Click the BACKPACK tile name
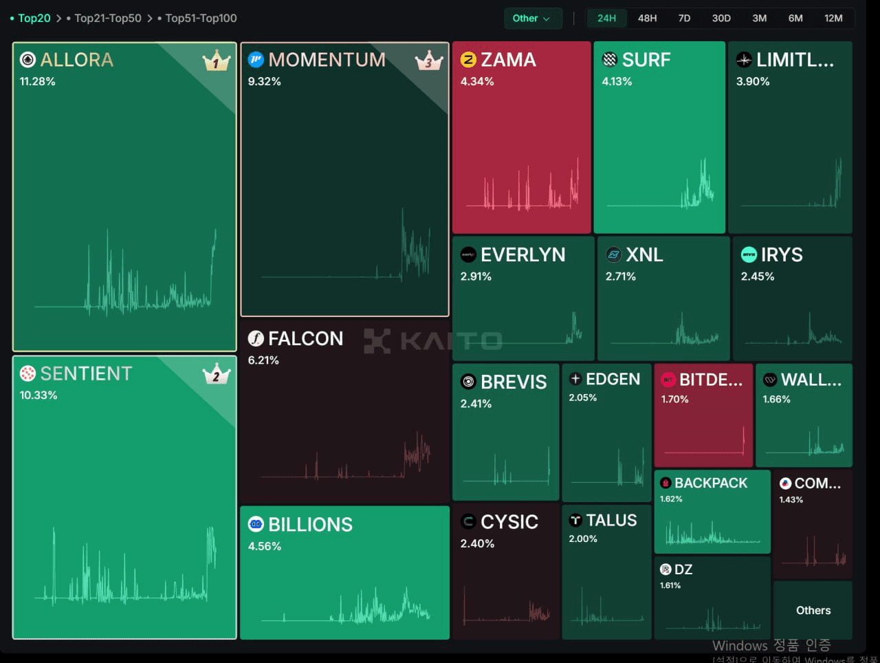 pyautogui.click(x=711, y=483)
